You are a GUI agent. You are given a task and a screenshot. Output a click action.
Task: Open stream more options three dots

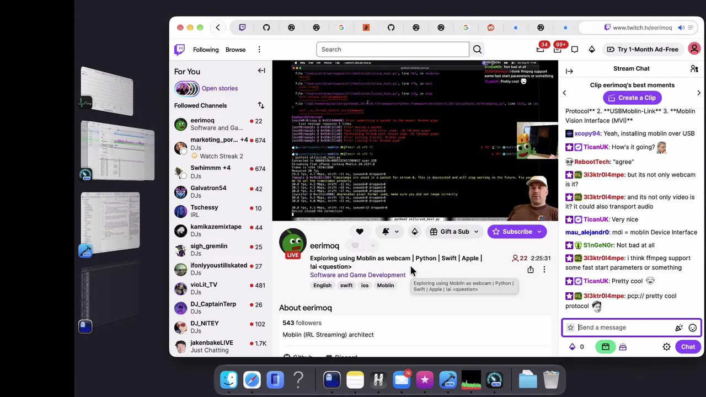pos(544,270)
